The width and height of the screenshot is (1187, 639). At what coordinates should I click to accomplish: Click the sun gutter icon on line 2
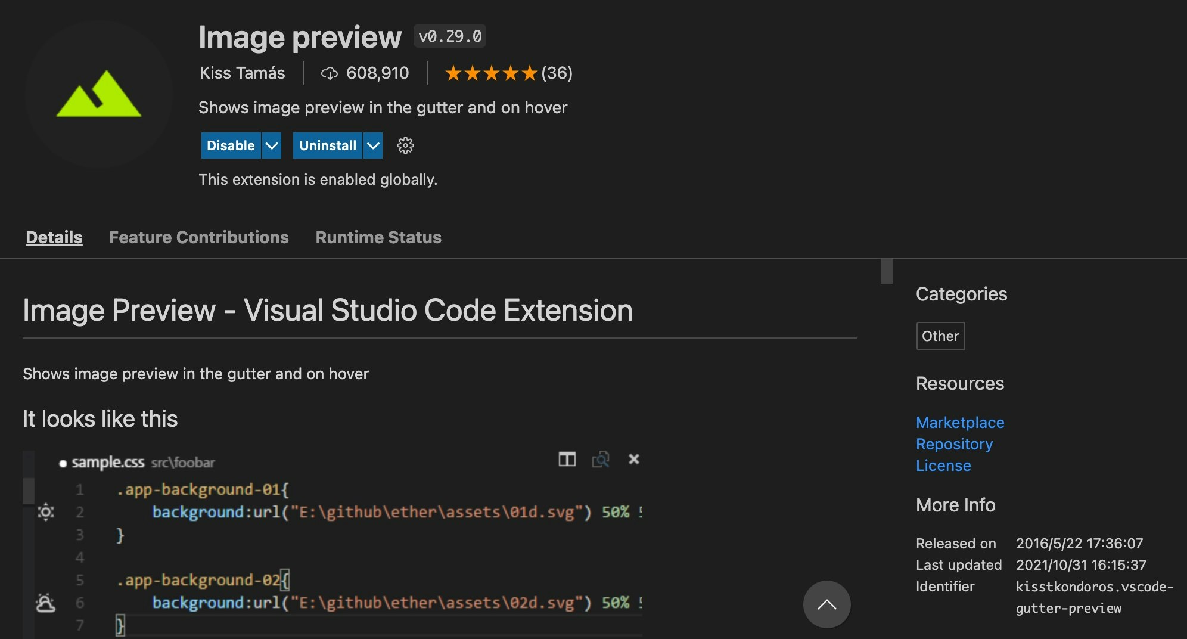click(x=46, y=511)
